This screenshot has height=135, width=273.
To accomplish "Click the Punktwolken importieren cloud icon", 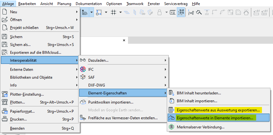I will (83, 102).
